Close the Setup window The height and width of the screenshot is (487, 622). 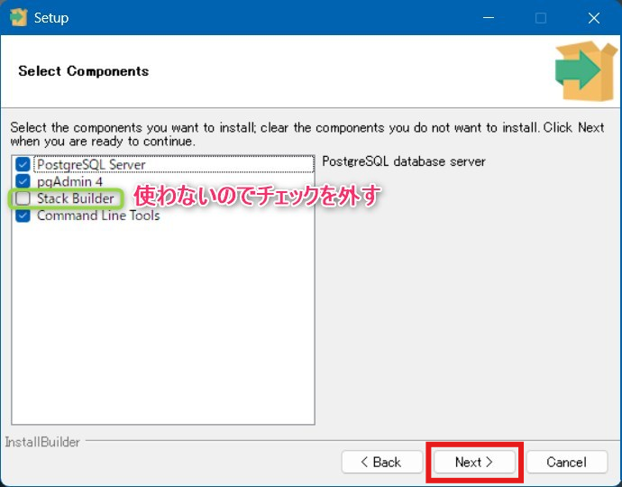pyautogui.click(x=594, y=18)
